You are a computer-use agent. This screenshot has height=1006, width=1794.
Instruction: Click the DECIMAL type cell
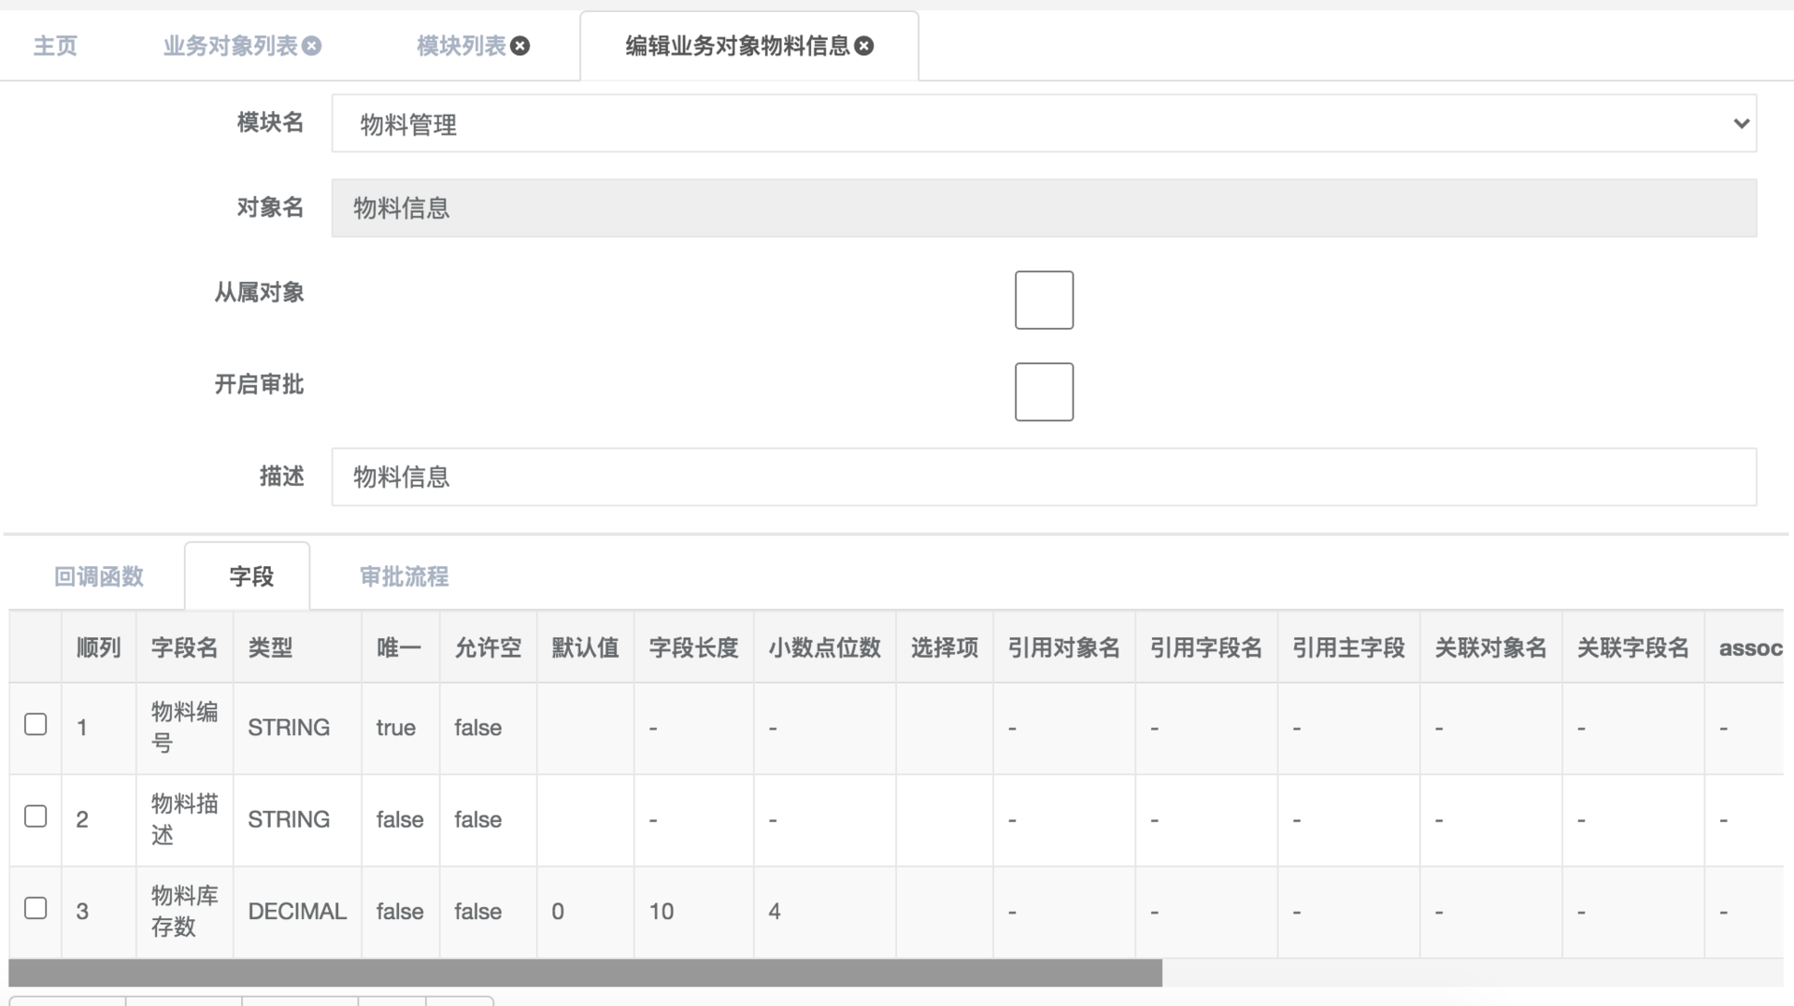point(297,911)
